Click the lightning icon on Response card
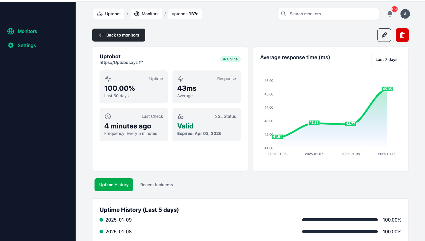The width and height of the screenshot is (425, 241). 181,79
